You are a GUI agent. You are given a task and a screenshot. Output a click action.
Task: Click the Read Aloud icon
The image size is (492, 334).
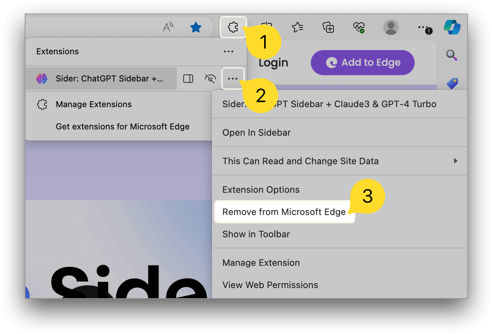point(168,27)
